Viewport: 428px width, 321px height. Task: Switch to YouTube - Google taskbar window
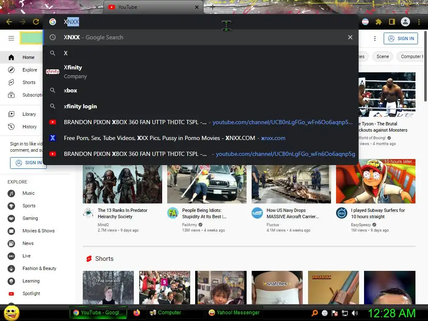[98, 313]
